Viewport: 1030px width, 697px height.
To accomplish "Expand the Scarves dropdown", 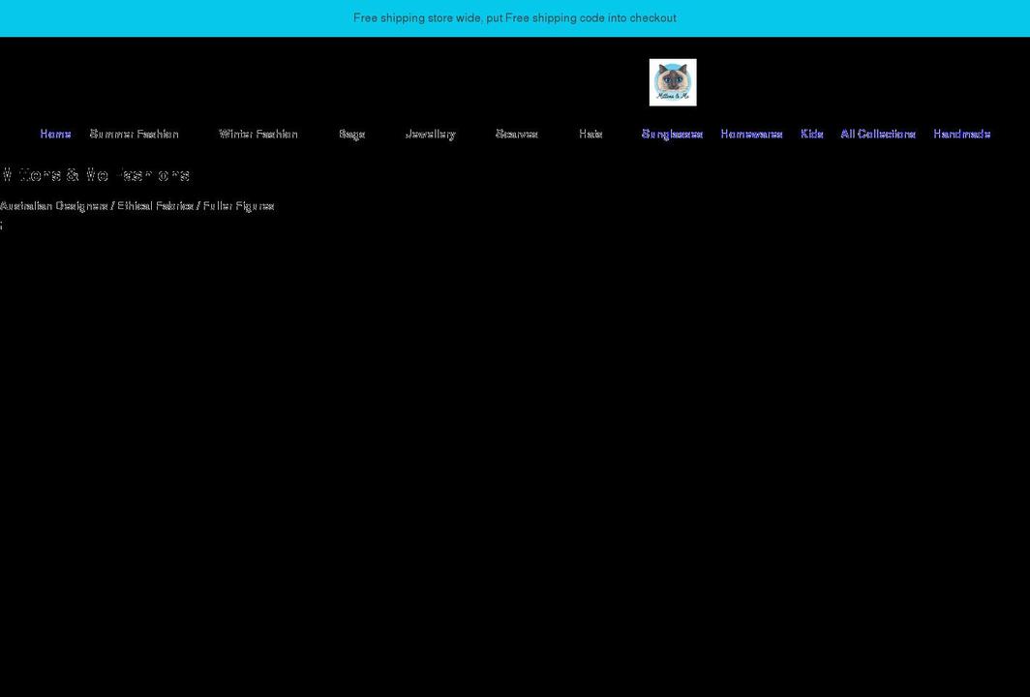I will coord(518,134).
